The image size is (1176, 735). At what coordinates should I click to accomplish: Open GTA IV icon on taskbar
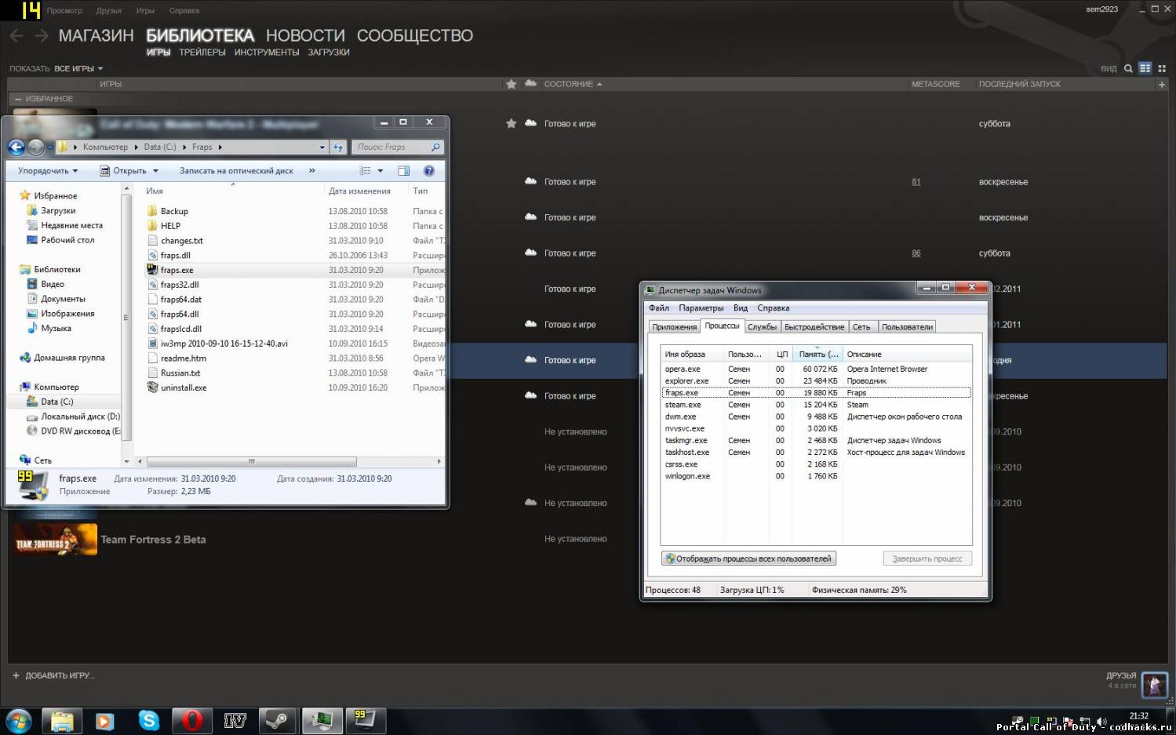(235, 719)
